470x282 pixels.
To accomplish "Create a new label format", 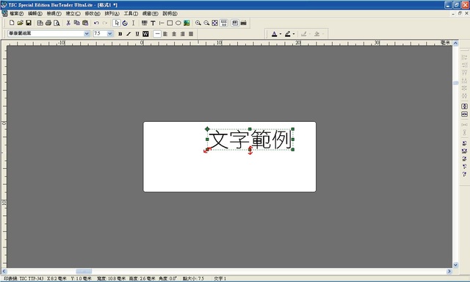I will pyautogui.click(x=12, y=23).
